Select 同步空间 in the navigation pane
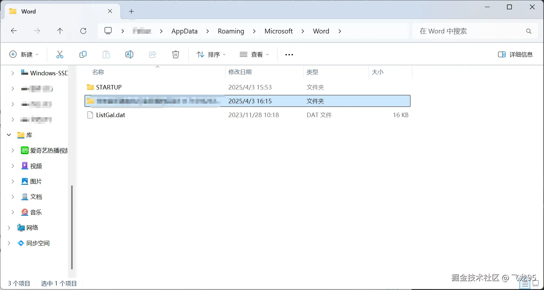544x290 pixels. [x=38, y=243]
